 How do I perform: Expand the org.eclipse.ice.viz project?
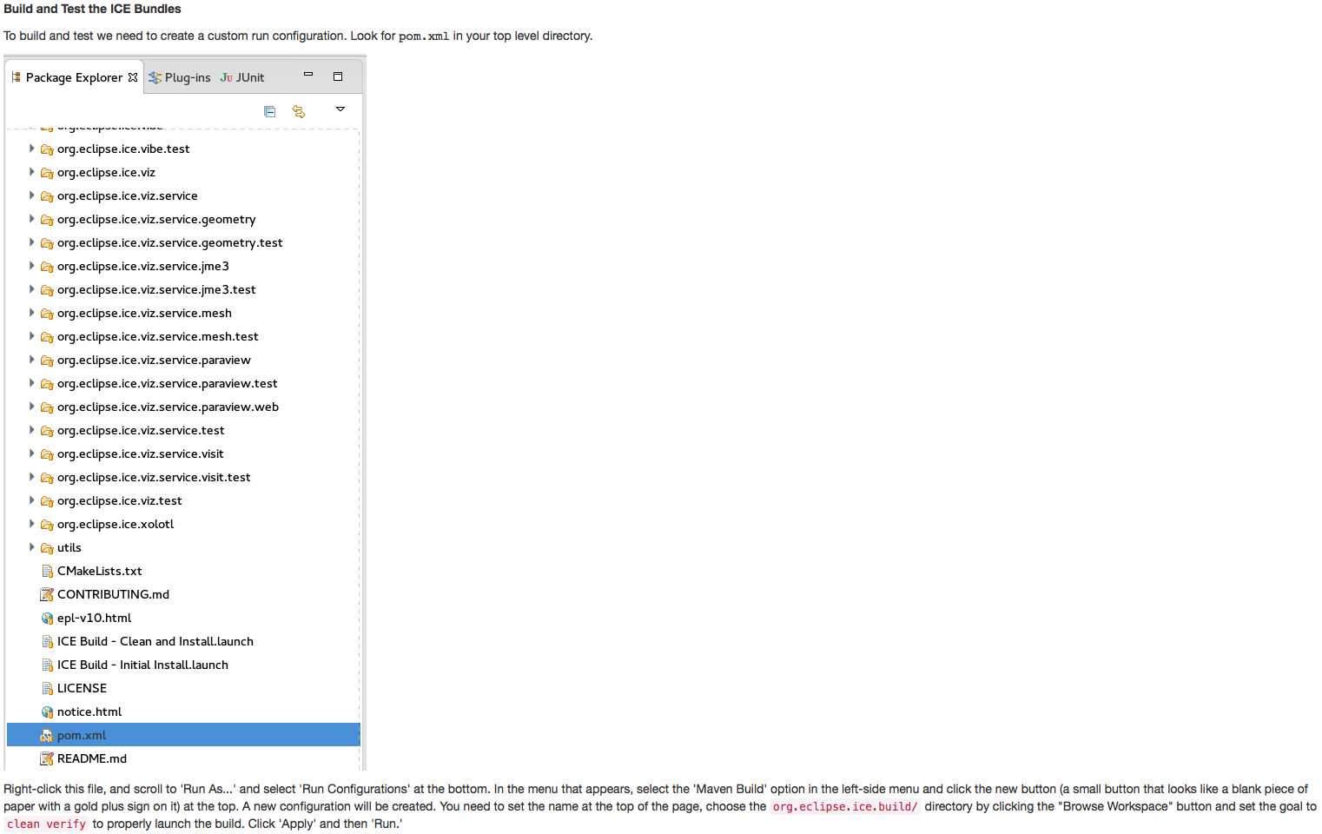point(32,172)
